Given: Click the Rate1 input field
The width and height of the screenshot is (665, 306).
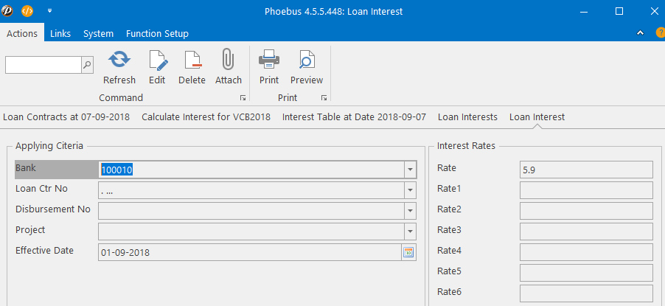Looking at the screenshot, I should (x=586, y=190).
